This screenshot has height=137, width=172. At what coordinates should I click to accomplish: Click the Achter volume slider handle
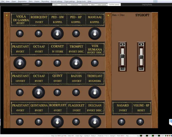click(122, 56)
